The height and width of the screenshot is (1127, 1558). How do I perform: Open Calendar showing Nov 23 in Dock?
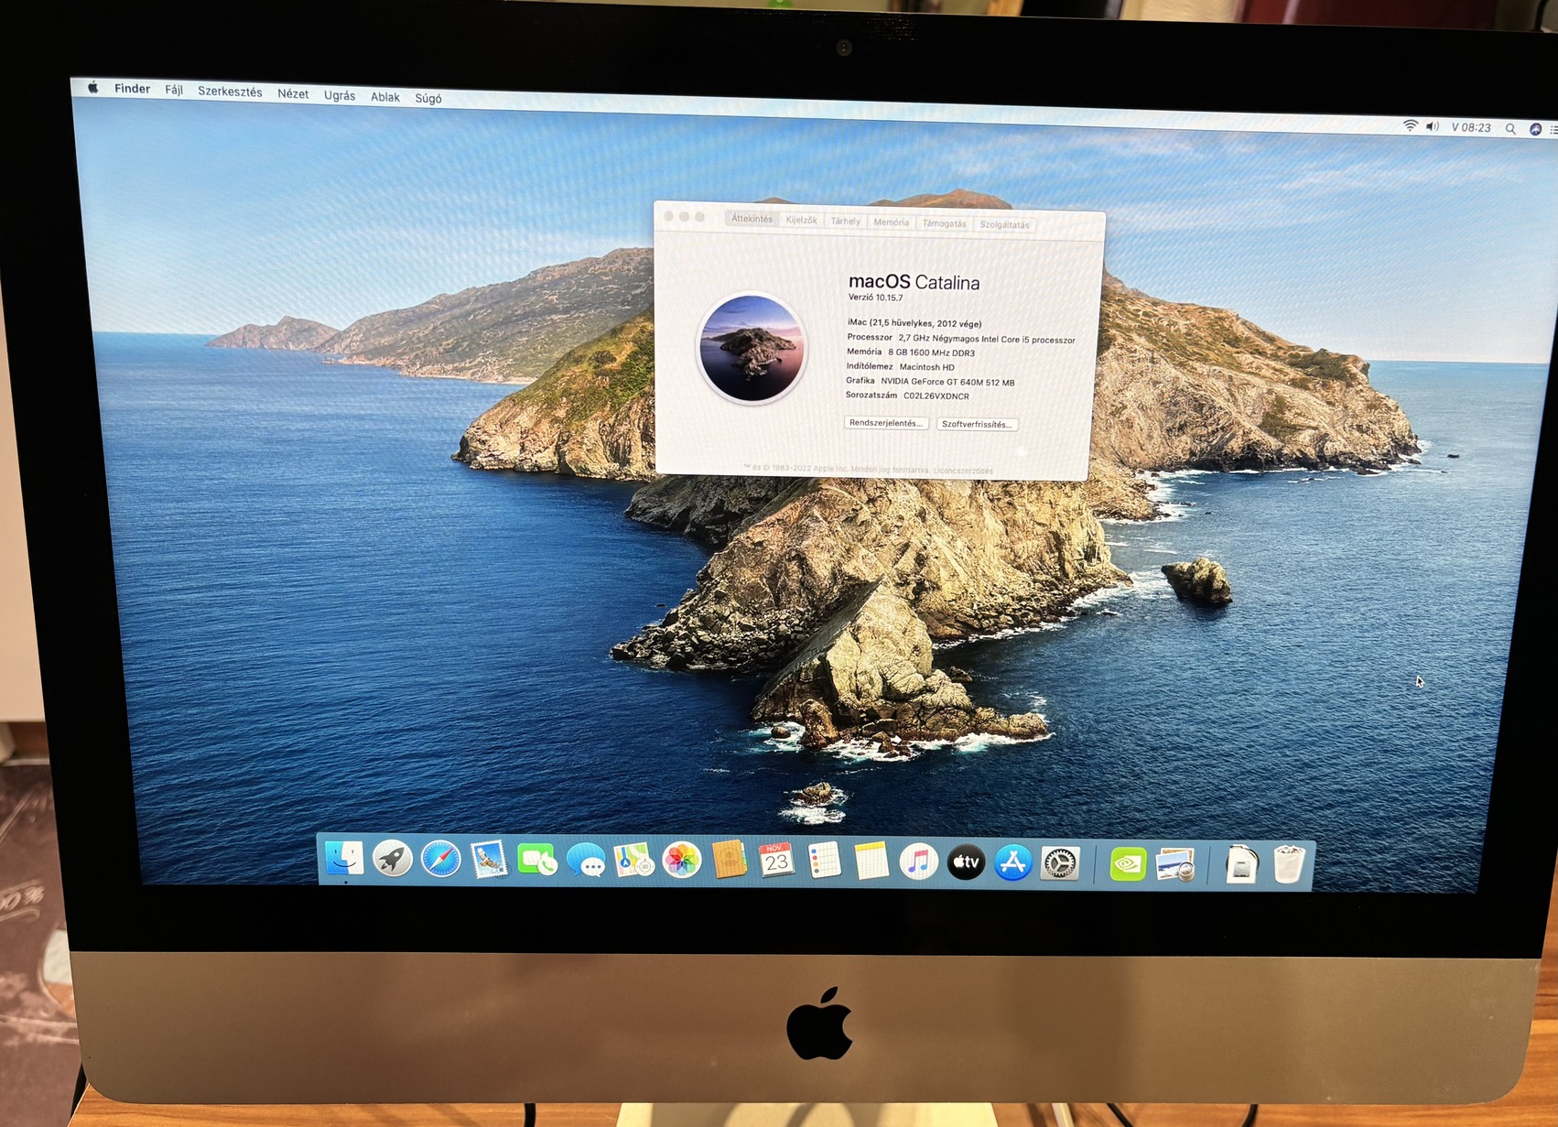(776, 861)
